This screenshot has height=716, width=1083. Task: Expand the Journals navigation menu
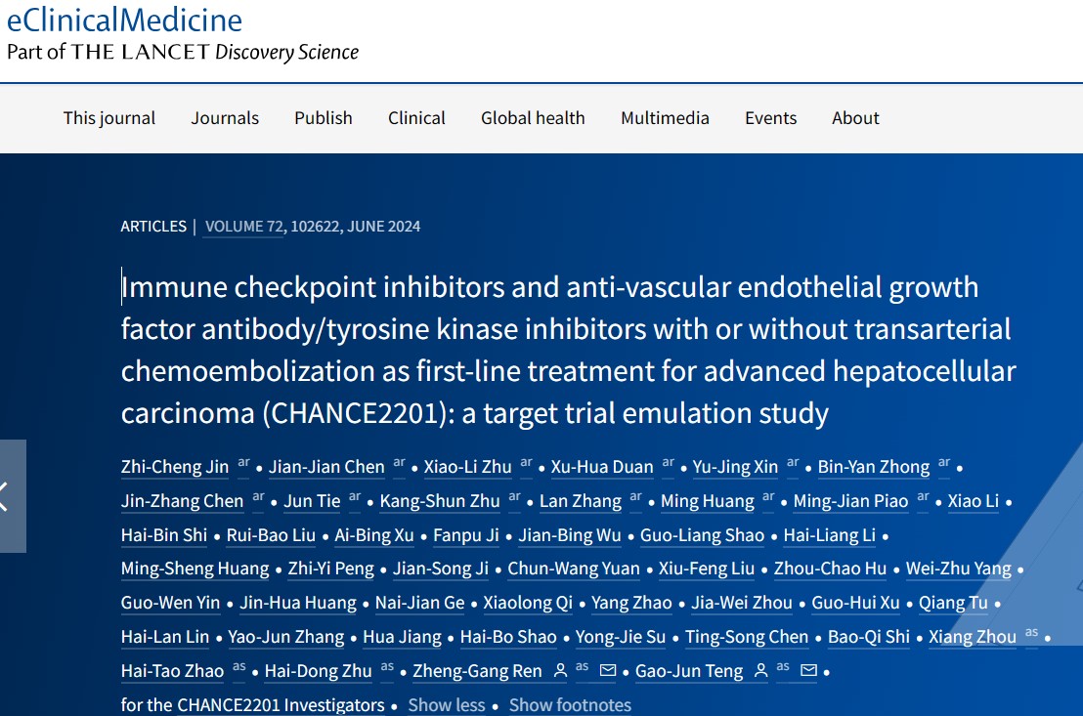225,118
